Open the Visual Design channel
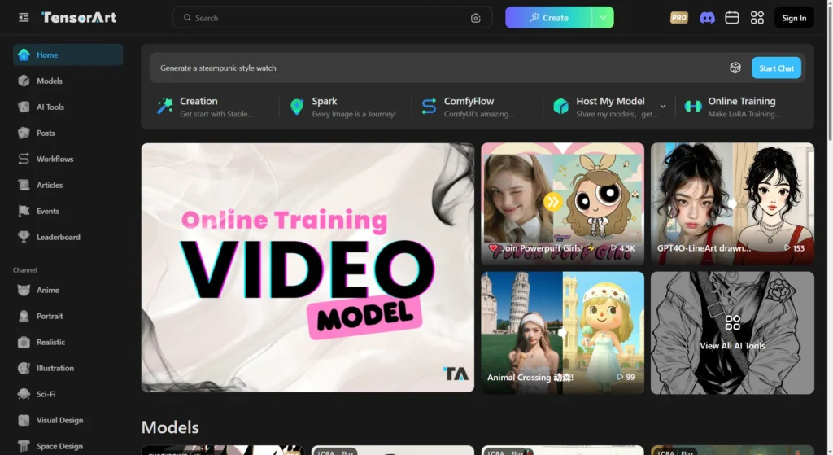 click(68, 420)
